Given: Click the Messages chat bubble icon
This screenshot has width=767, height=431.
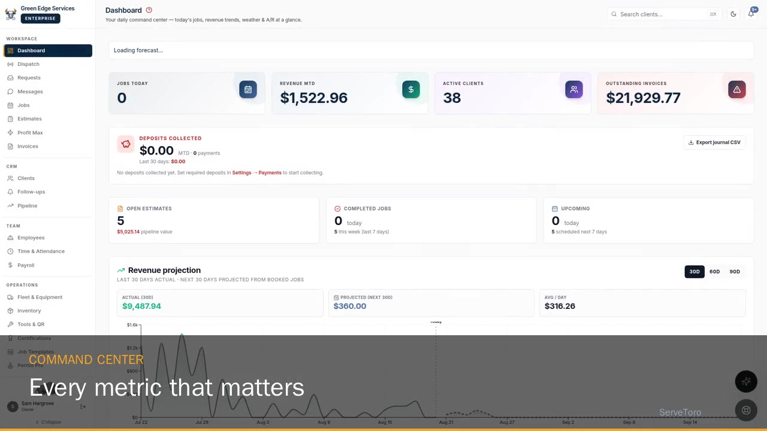Looking at the screenshot, I should tap(11, 92).
